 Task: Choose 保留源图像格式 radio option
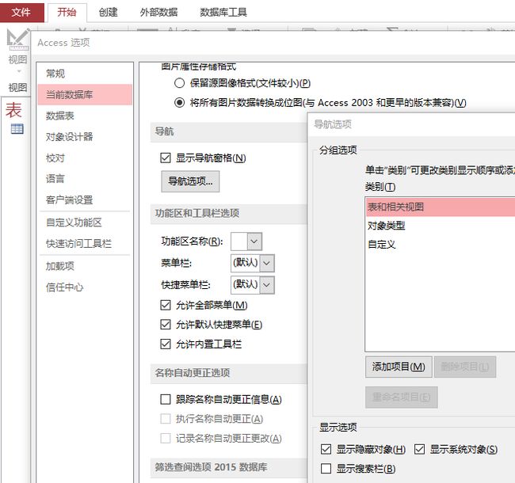179,83
